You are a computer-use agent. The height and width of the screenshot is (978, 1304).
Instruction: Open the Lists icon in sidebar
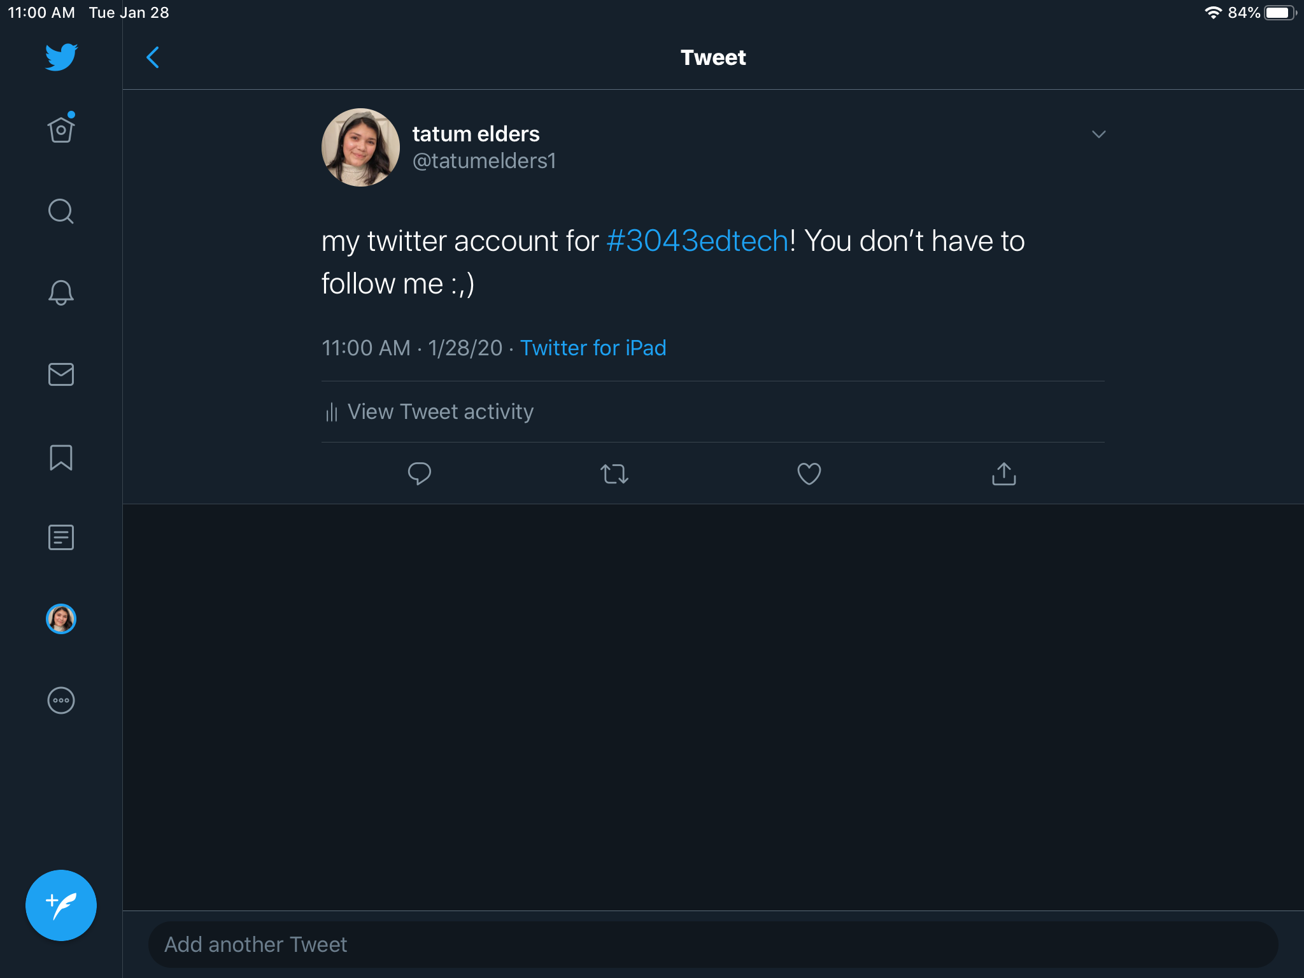61,537
